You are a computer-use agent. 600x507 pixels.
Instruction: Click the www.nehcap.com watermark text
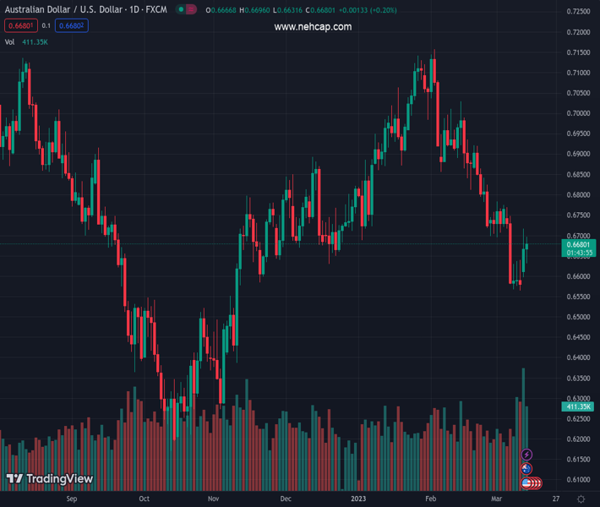tap(313, 27)
